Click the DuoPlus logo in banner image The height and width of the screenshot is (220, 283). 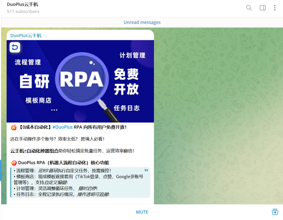(15, 47)
